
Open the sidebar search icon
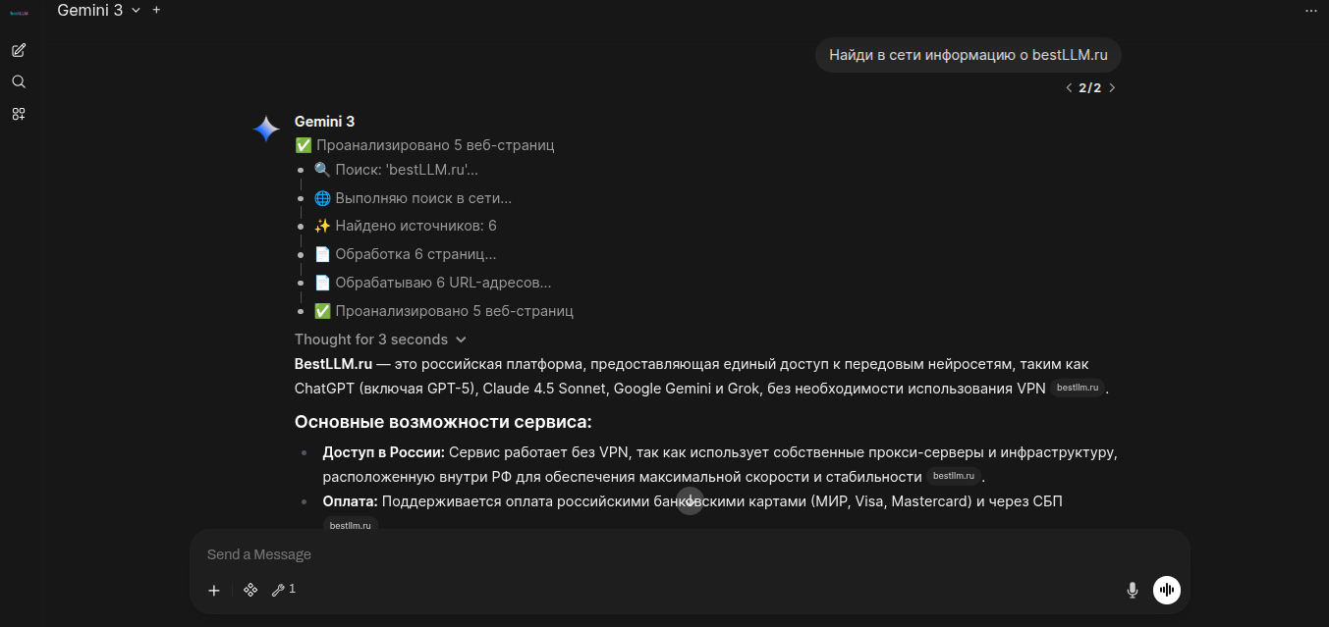[19, 81]
